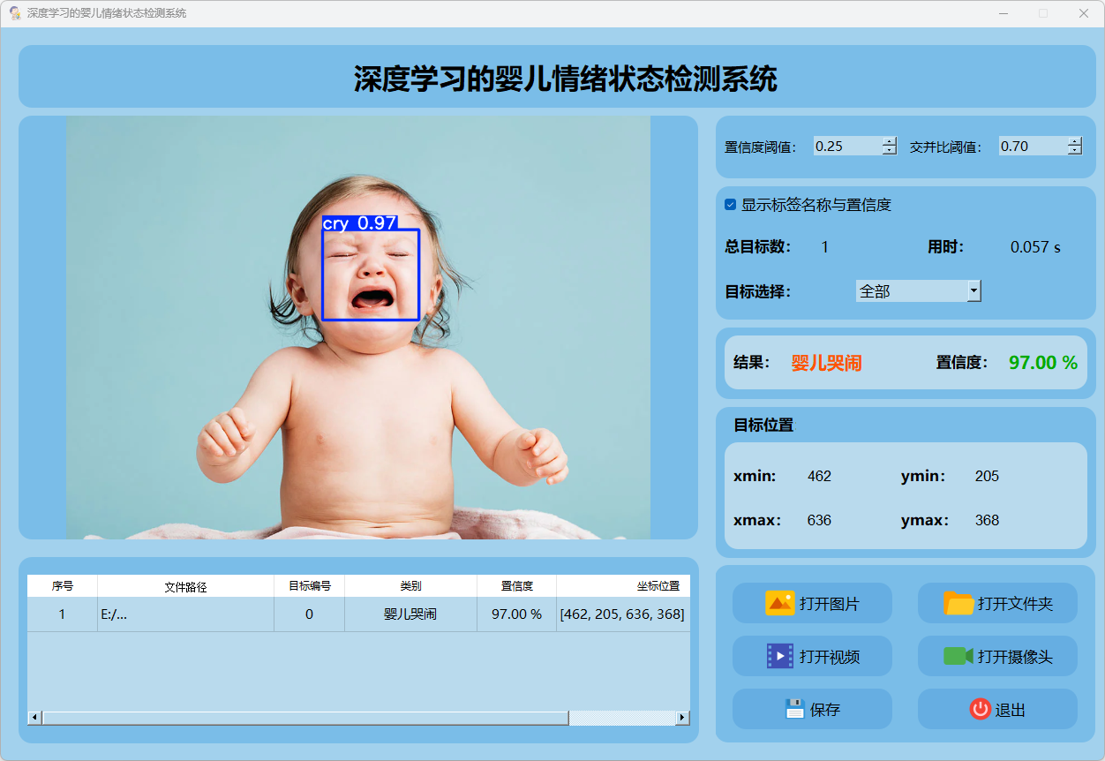Increase the IoU threshold with the up arrow
The height and width of the screenshot is (761, 1105).
(x=1074, y=142)
